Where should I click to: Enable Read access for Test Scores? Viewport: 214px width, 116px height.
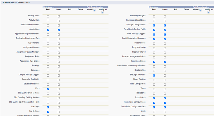click(154, 93)
